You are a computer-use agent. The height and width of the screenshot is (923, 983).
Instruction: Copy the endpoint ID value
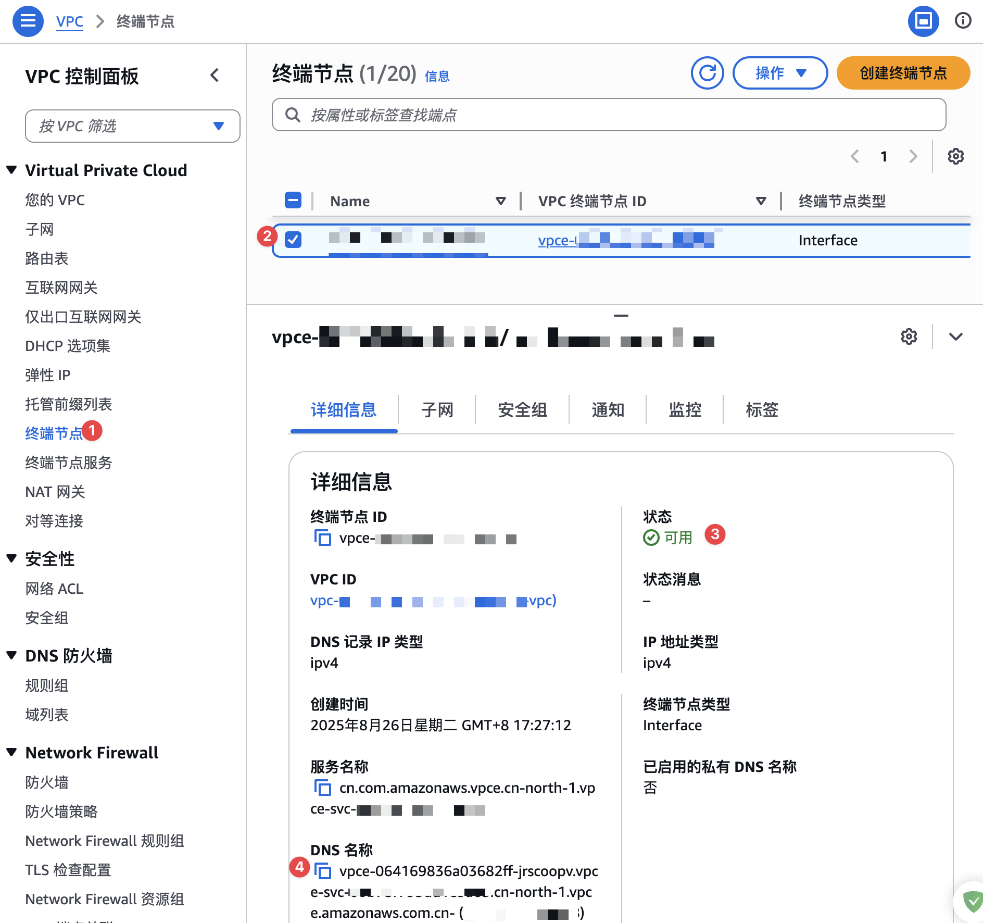[x=323, y=538]
